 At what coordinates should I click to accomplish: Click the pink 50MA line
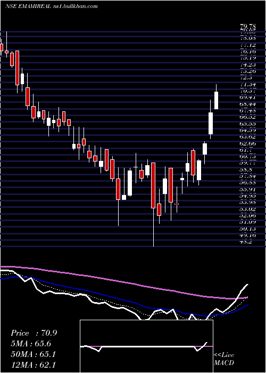point(123,282)
